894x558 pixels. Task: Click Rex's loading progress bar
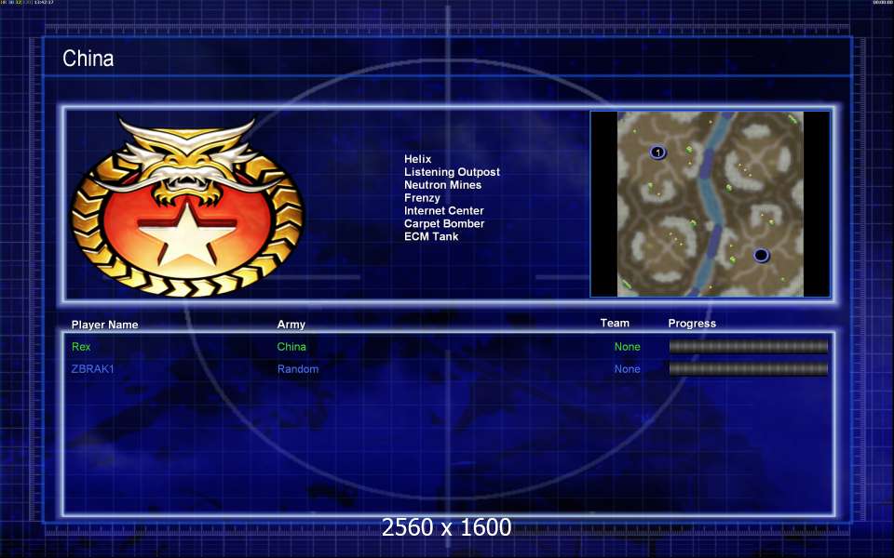tap(748, 347)
